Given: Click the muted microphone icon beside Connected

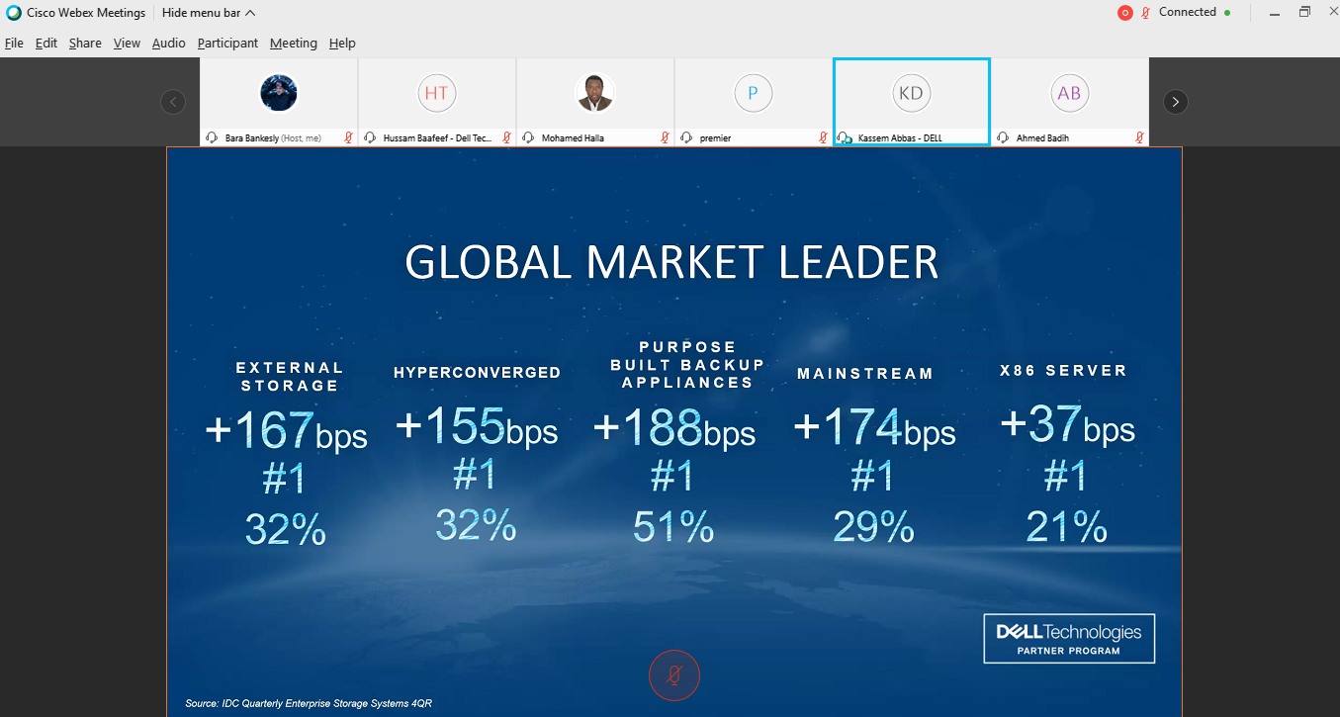Looking at the screenshot, I should 1145,13.
